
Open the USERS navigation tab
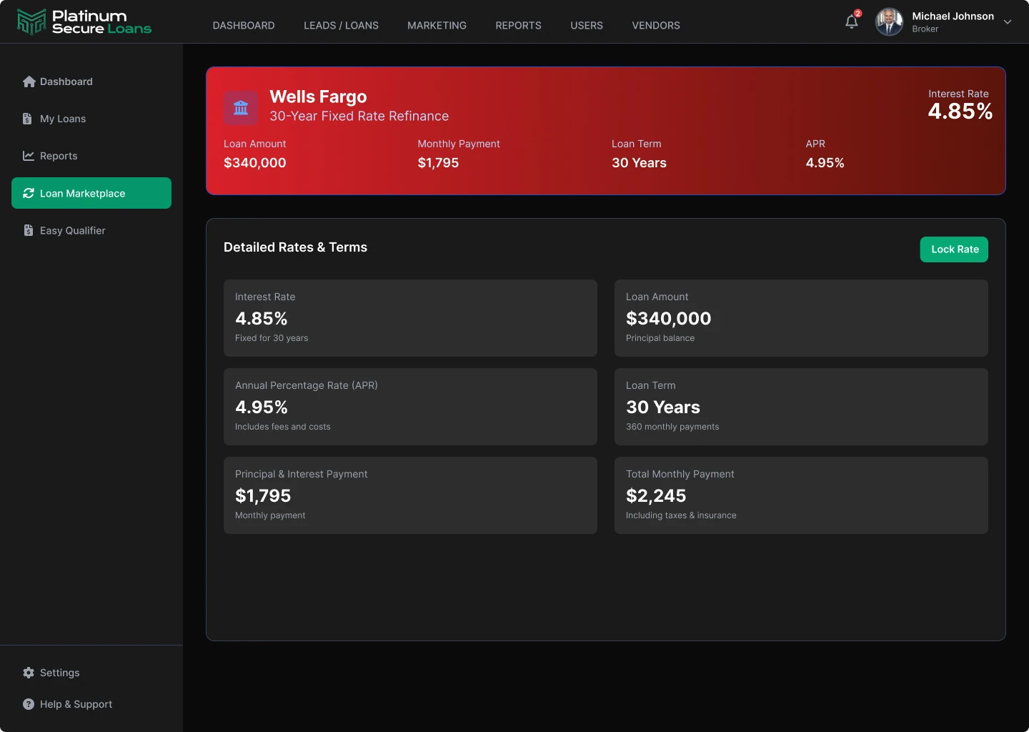587,25
